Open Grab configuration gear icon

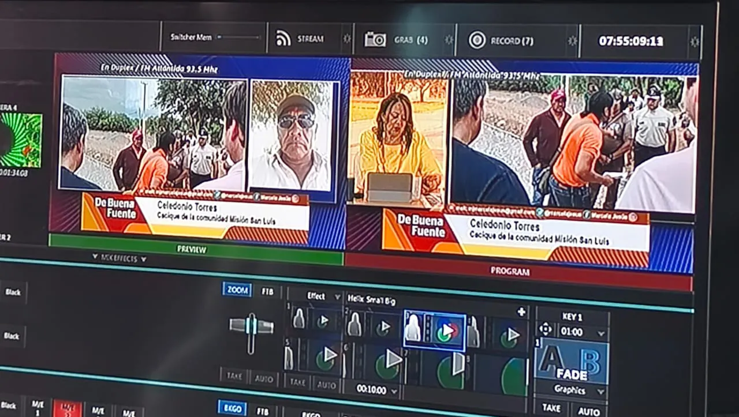(449, 39)
